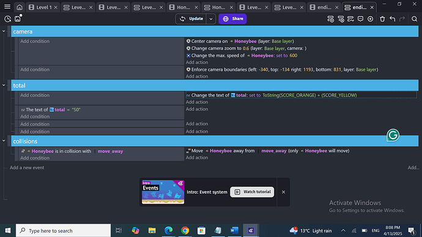Open the home tab icon

pyautogui.click(x=20, y=7)
